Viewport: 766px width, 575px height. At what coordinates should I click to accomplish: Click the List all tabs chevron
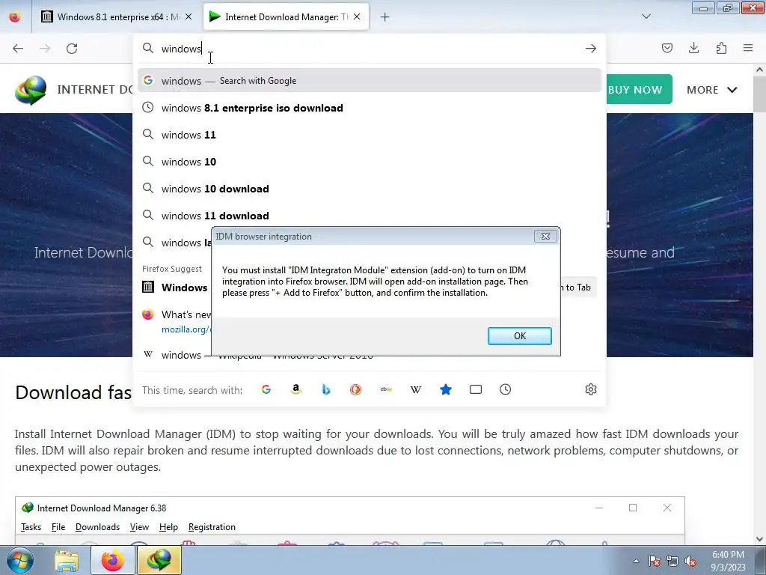pos(646,16)
